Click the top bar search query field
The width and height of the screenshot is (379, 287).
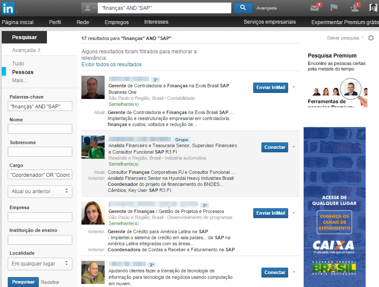coord(165,8)
